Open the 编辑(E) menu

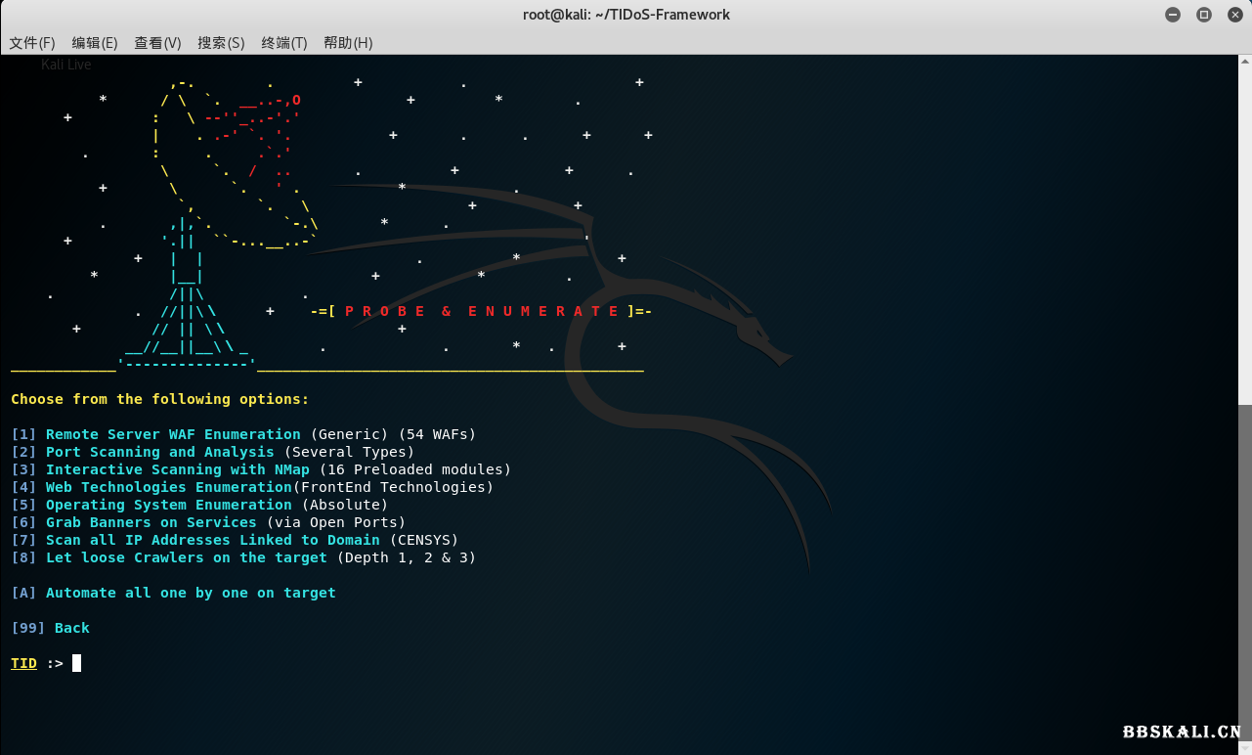(94, 43)
